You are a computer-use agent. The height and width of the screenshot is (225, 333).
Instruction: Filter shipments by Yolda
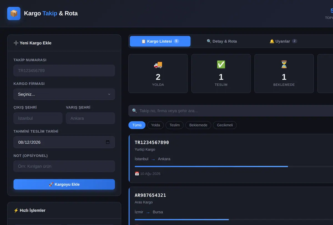click(155, 125)
